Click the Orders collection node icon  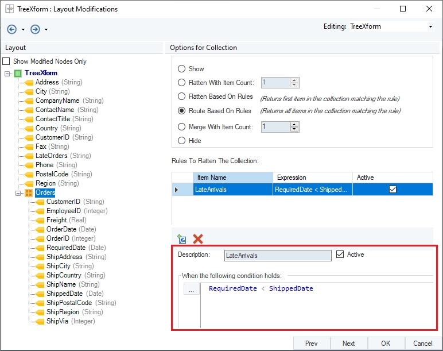tap(29, 192)
